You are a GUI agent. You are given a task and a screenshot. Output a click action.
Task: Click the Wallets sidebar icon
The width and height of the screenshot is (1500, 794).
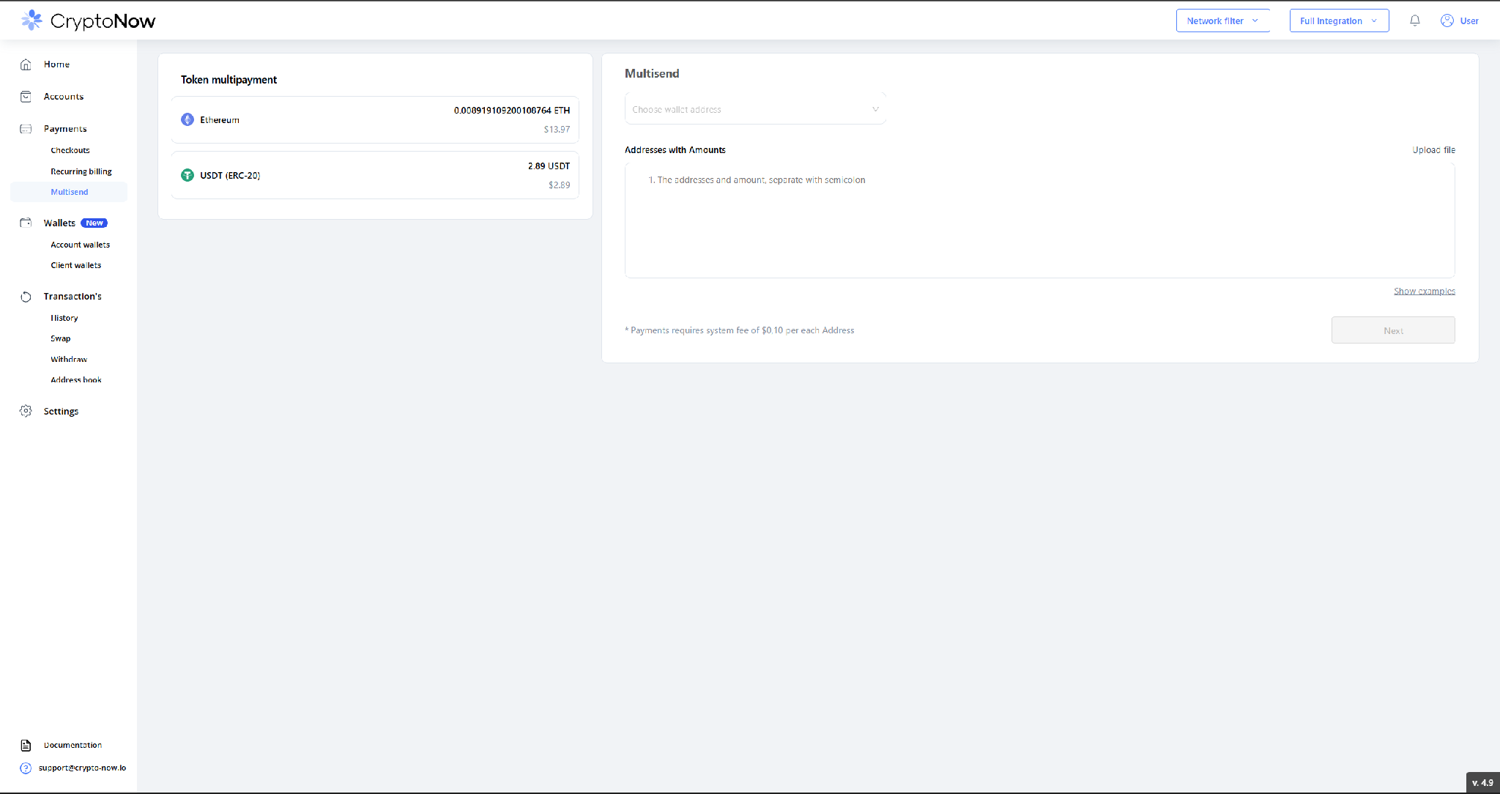26,223
